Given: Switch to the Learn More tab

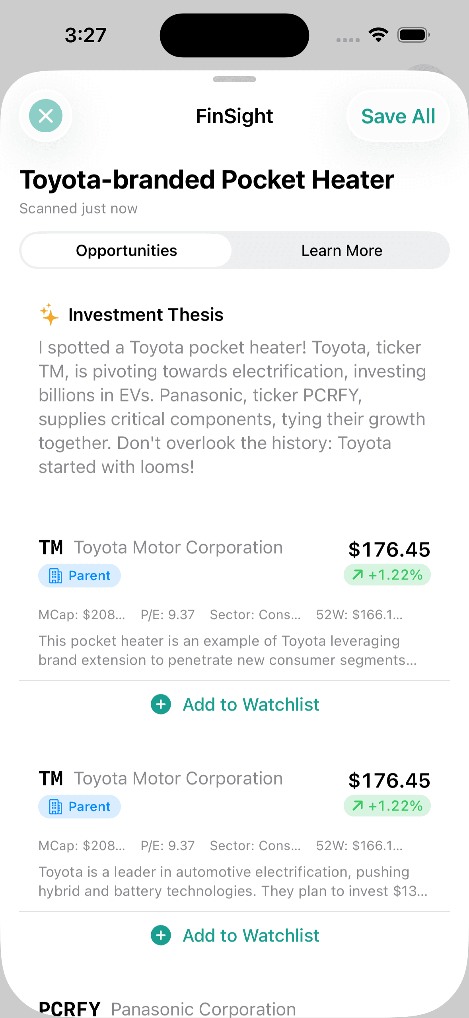Looking at the screenshot, I should [x=342, y=251].
